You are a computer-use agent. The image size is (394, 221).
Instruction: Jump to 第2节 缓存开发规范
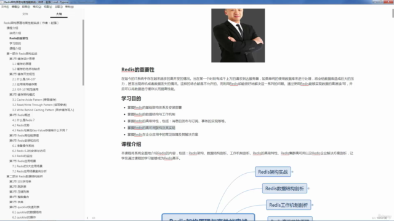[22, 74]
